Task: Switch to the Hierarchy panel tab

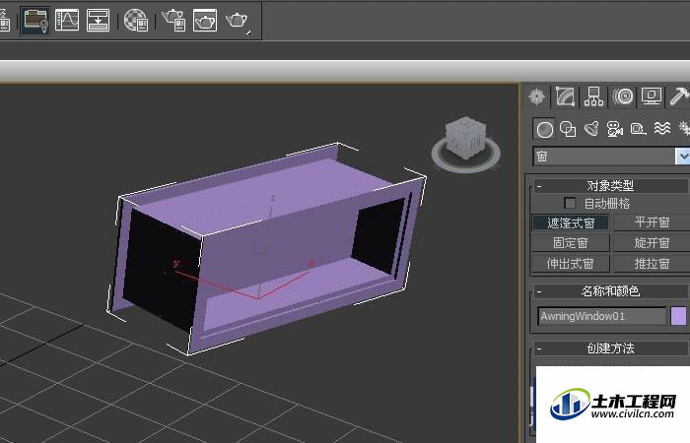Action: click(593, 96)
